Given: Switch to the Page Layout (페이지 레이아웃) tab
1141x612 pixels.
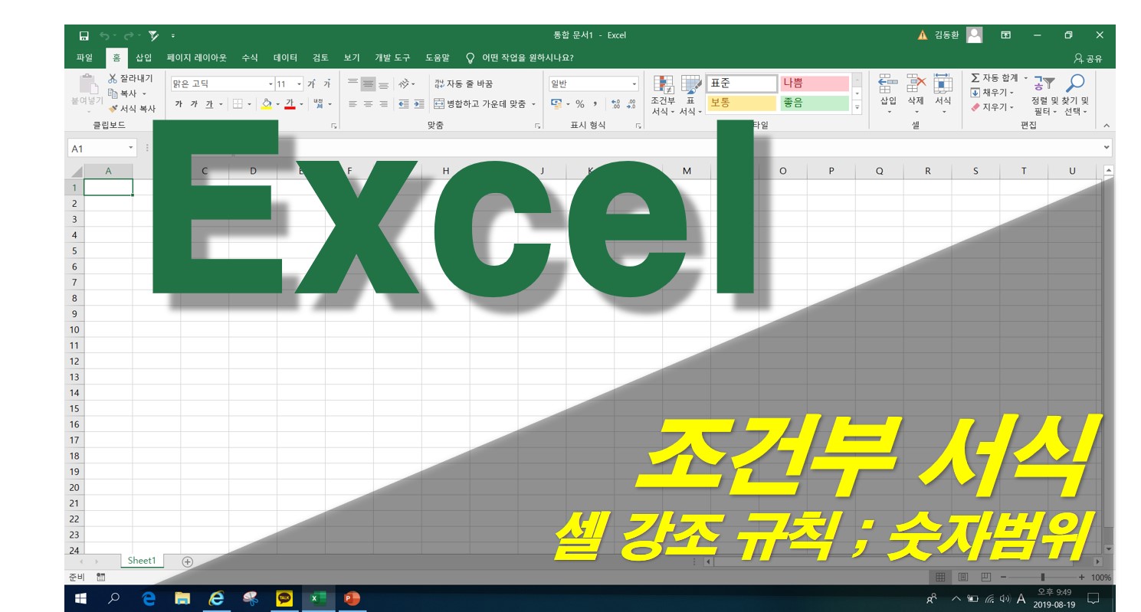Looking at the screenshot, I should [x=197, y=57].
